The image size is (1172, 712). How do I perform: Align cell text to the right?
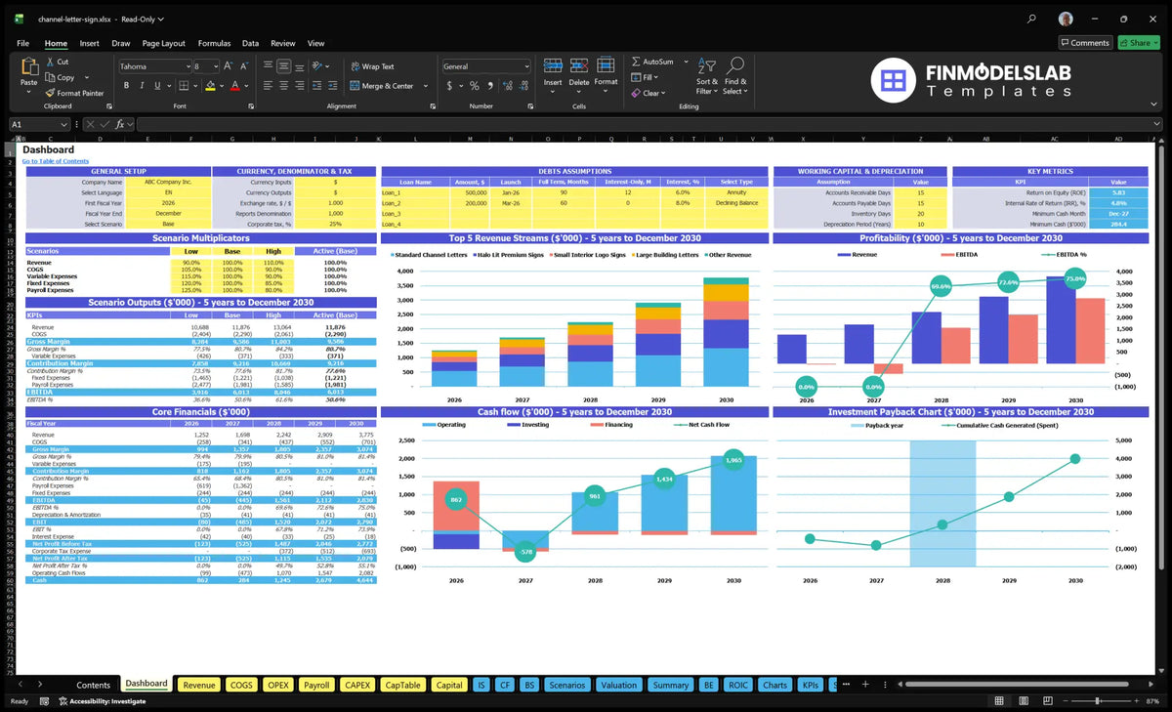299,86
